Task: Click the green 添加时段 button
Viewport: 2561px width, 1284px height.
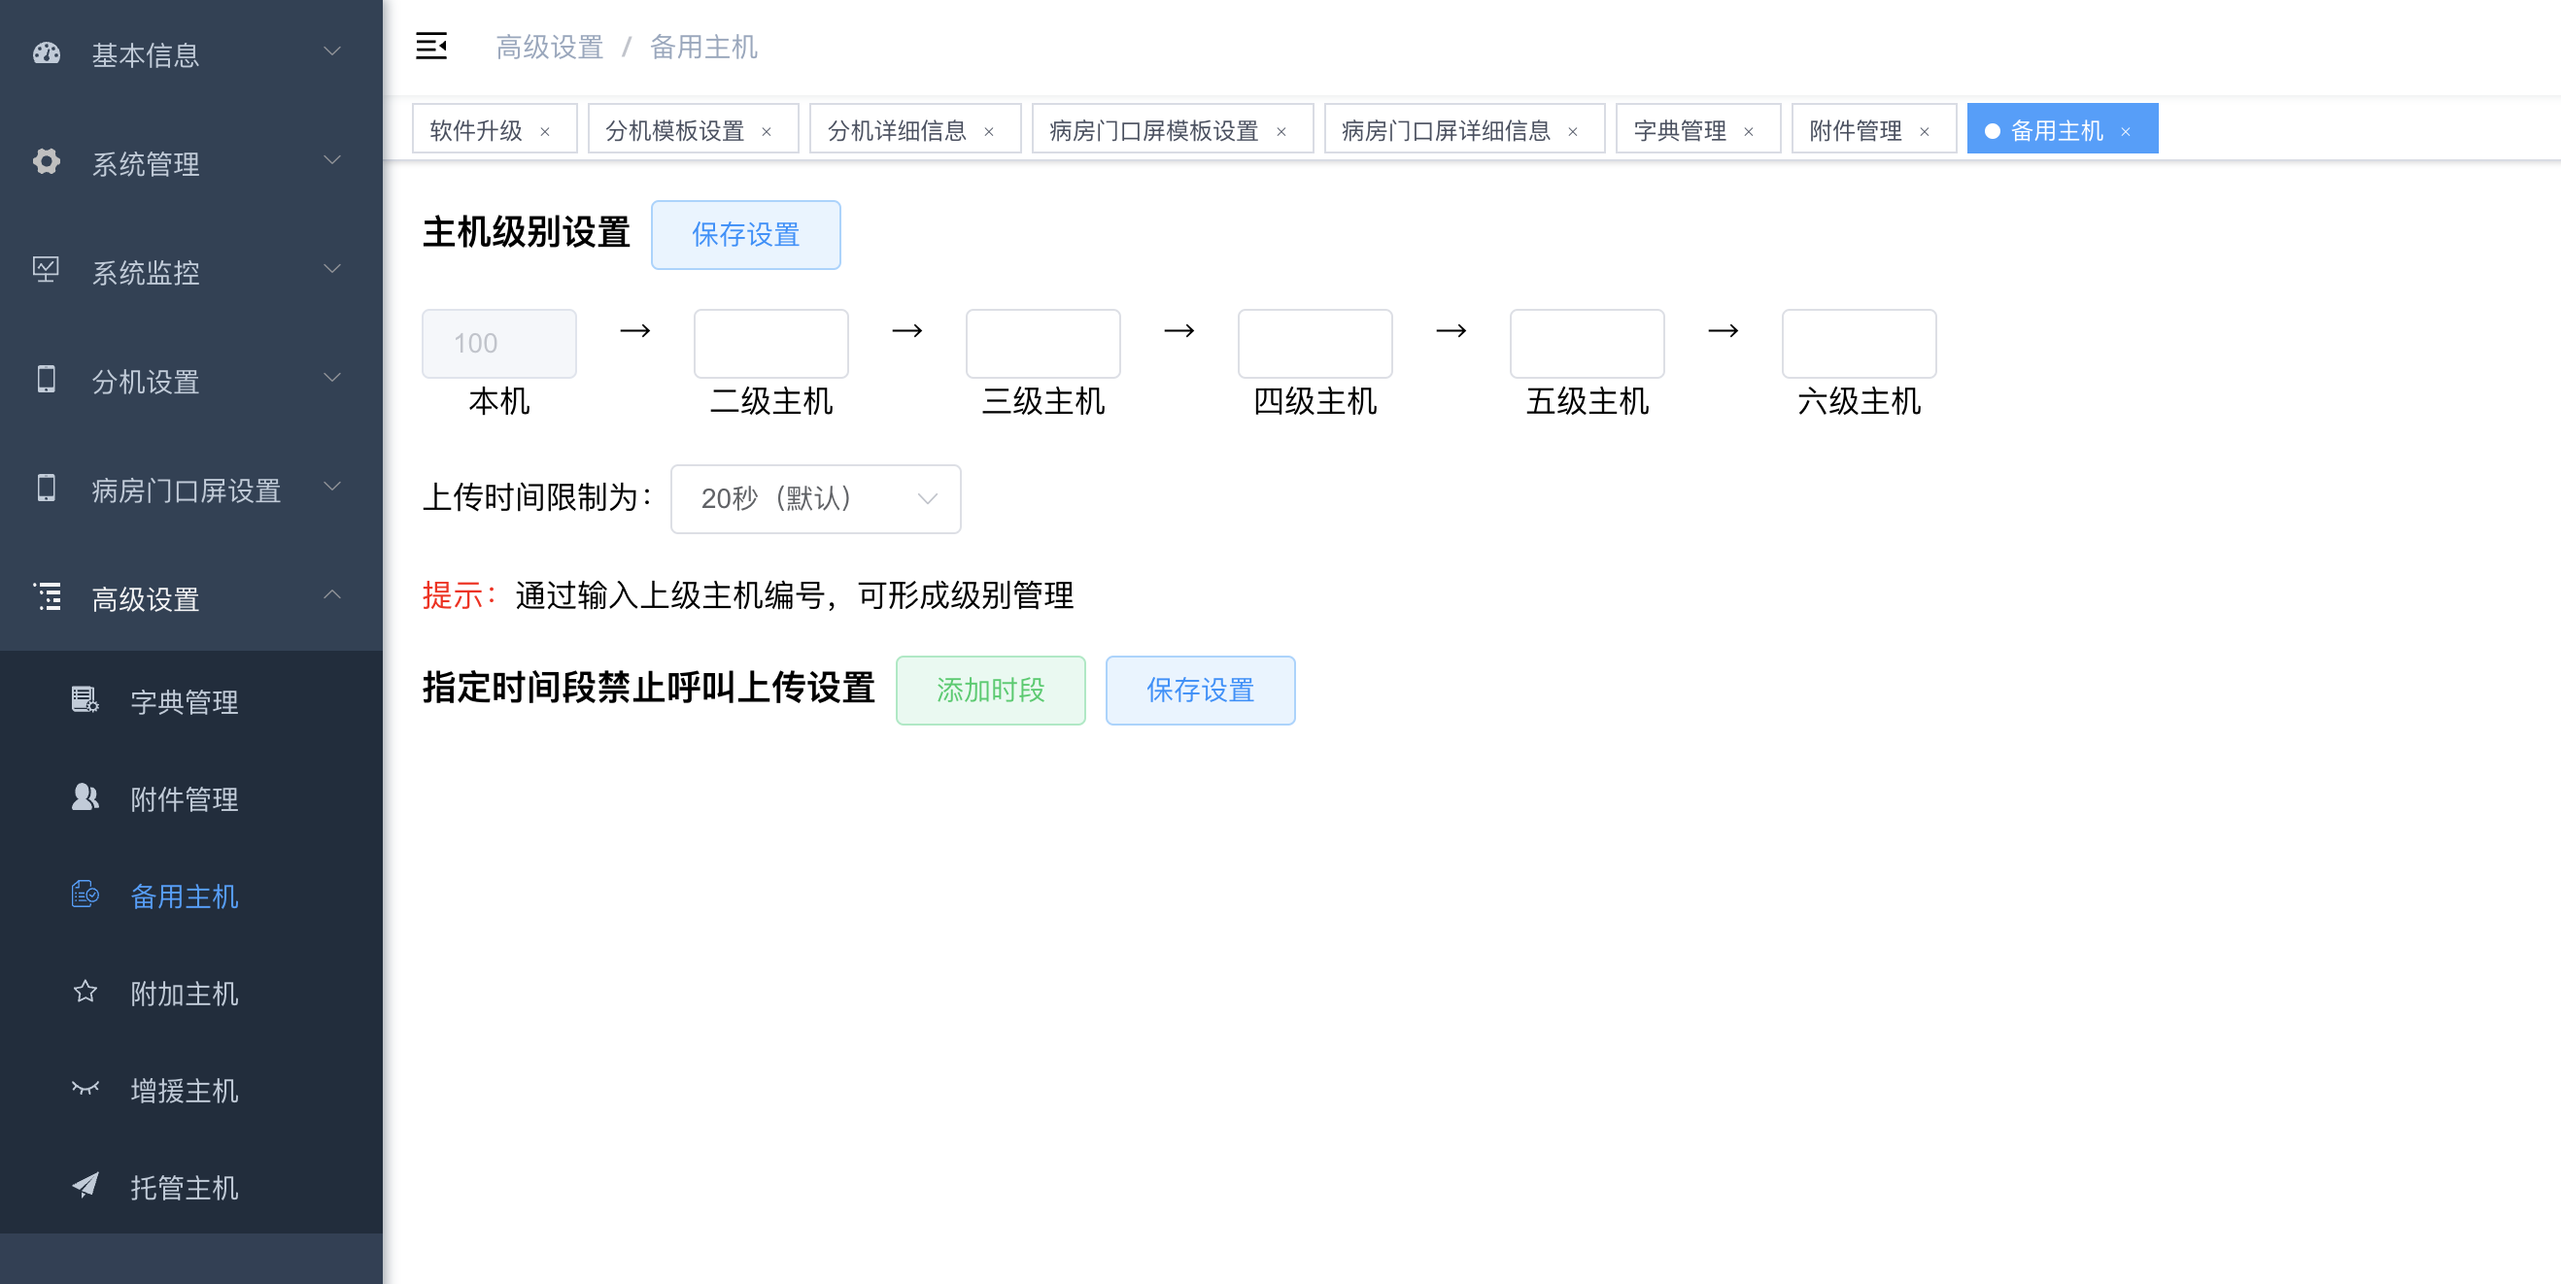Action: [x=990, y=690]
